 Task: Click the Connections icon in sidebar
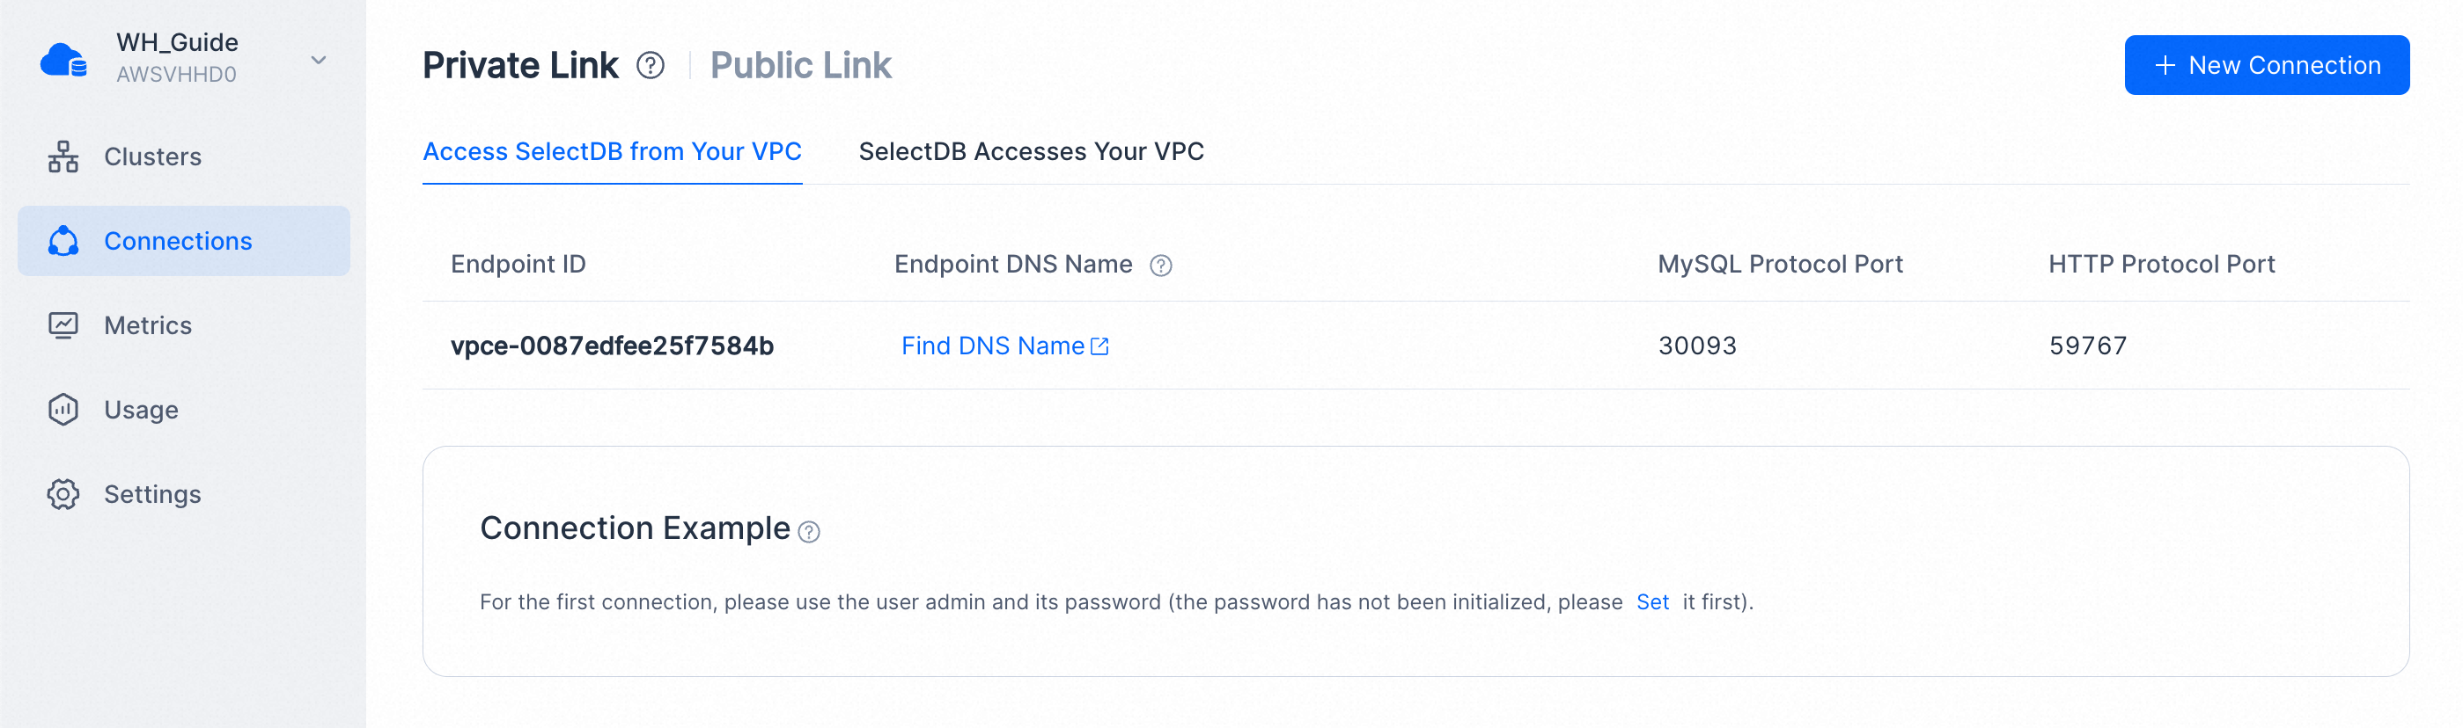(x=63, y=241)
